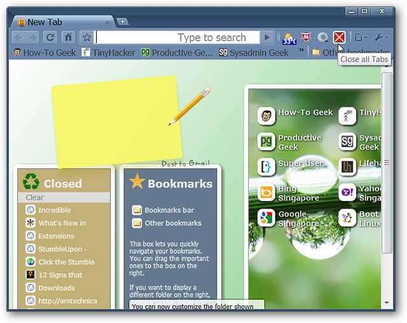Reopen the What's New in closed page
This screenshot has width=407, height=323.
coord(55,223)
